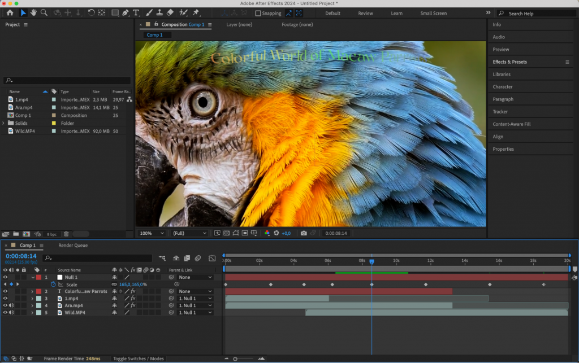Image resolution: width=579 pixels, height=363 pixels.
Task: Select the Rotation tool
Action: [x=91, y=11]
